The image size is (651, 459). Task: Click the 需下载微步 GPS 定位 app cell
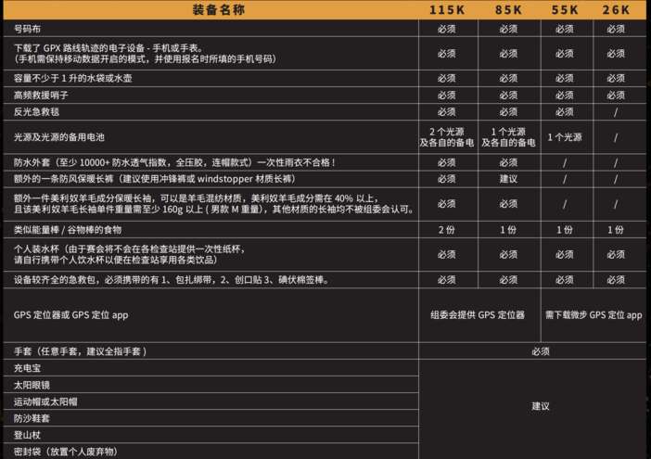594,315
